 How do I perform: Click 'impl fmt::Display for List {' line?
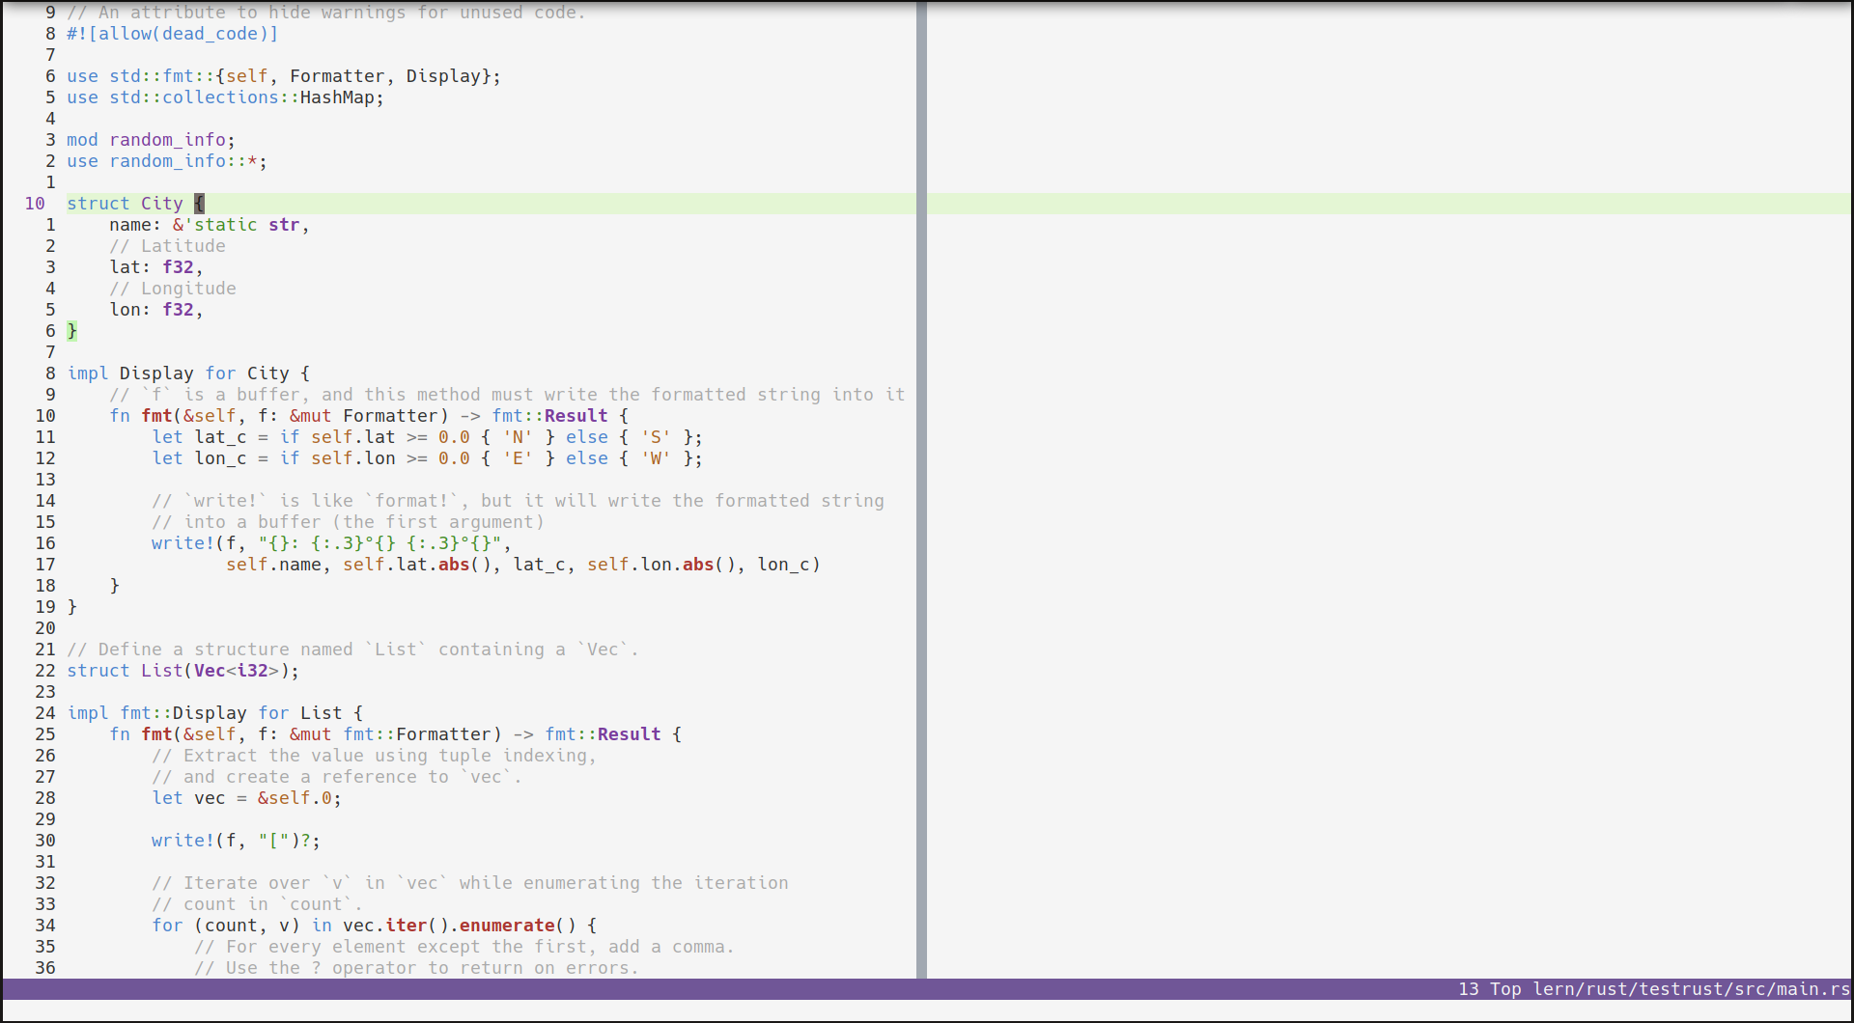215,713
